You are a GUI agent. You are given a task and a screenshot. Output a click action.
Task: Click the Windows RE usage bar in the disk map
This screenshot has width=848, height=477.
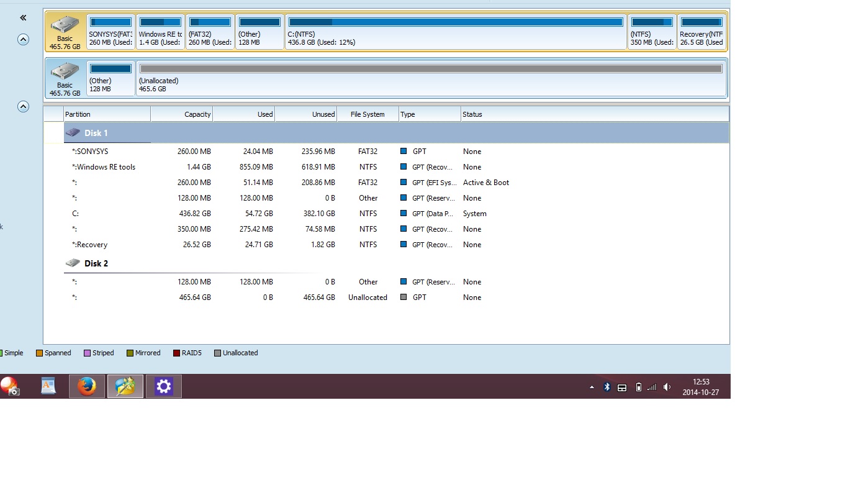[160, 22]
